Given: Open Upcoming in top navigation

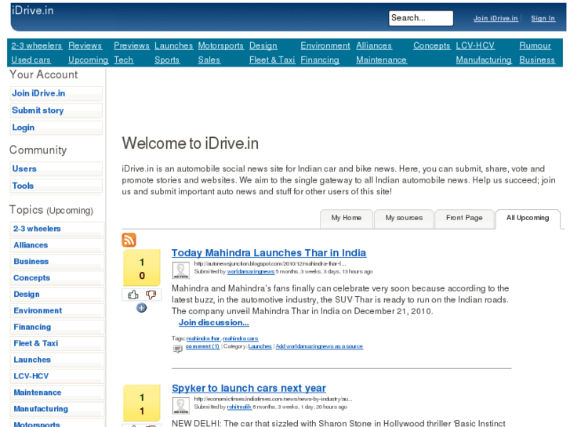Looking at the screenshot, I should pos(89,60).
